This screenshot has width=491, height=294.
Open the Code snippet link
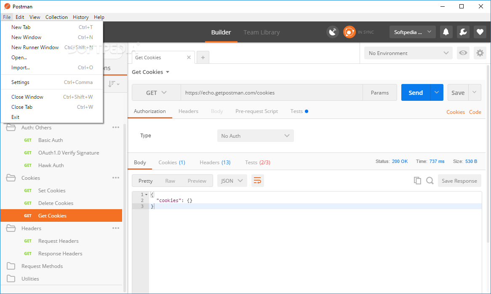pyautogui.click(x=475, y=112)
